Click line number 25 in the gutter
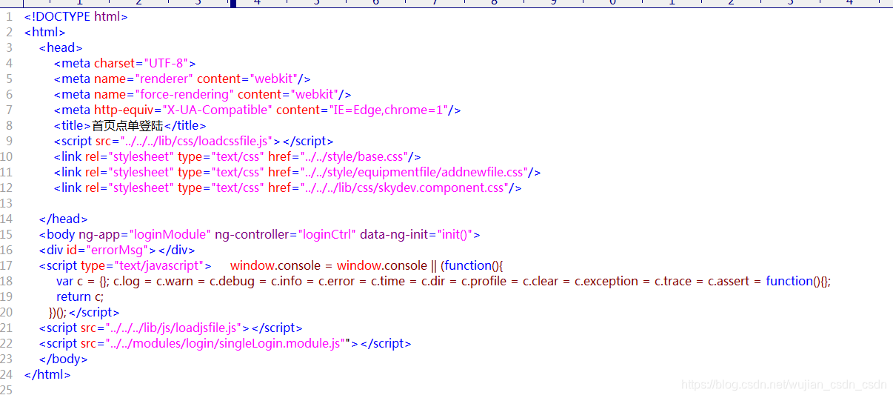 (7, 390)
